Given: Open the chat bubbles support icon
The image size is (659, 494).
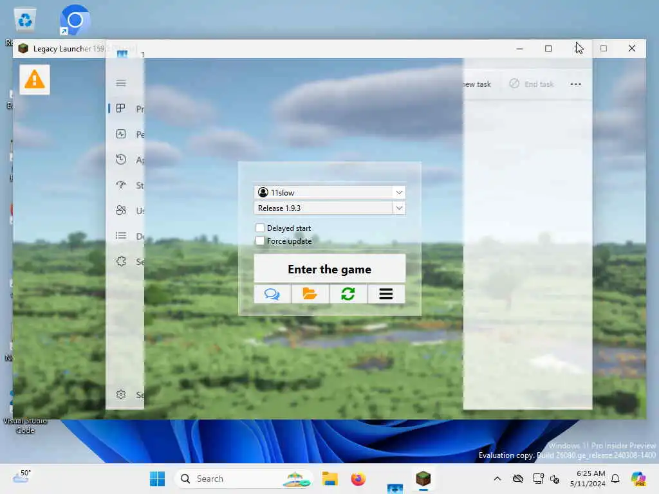Looking at the screenshot, I should (x=272, y=293).
